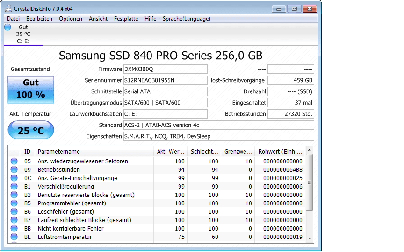The height and width of the screenshot is (252, 404).
Task: Select the 'Anz. Geräte-Einschaltvorgänge' row text
Action: click(78, 178)
